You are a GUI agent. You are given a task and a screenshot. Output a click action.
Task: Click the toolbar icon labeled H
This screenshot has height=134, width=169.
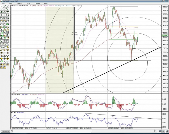tap(1, 67)
